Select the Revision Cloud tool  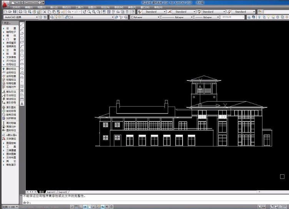coord(22,55)
